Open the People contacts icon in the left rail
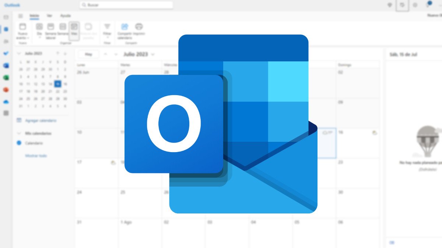The height and width of the screenshot is (248, 442). coord(6,41)
